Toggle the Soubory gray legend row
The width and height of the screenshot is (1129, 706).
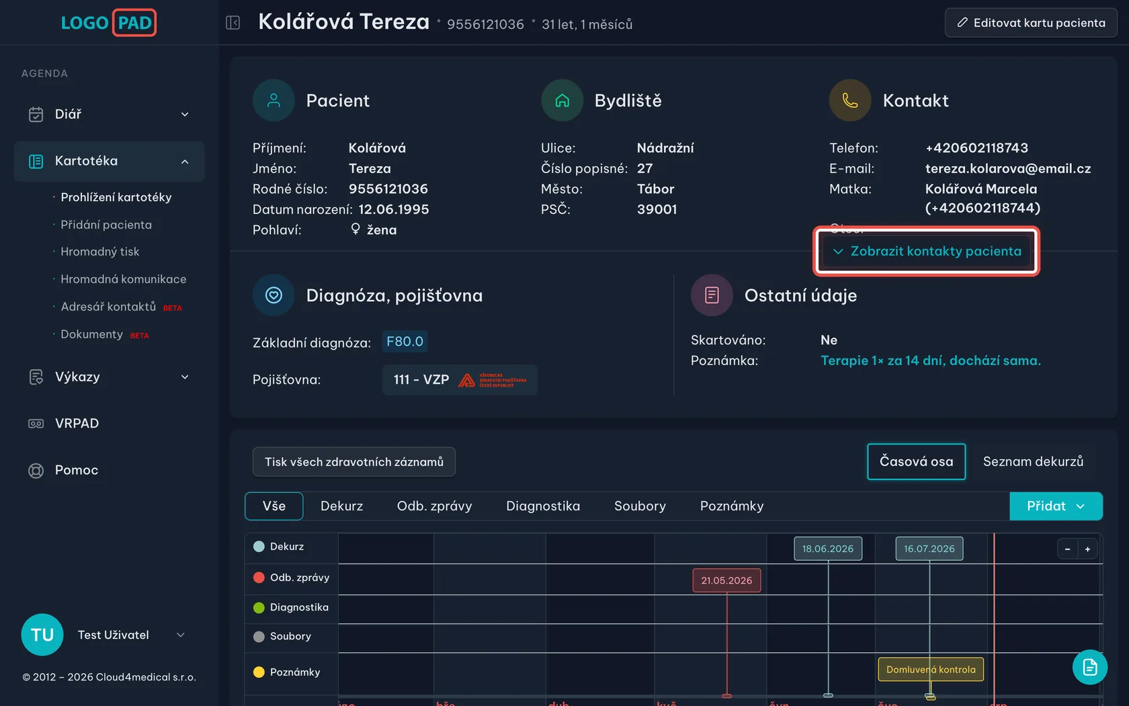(291, 637)
